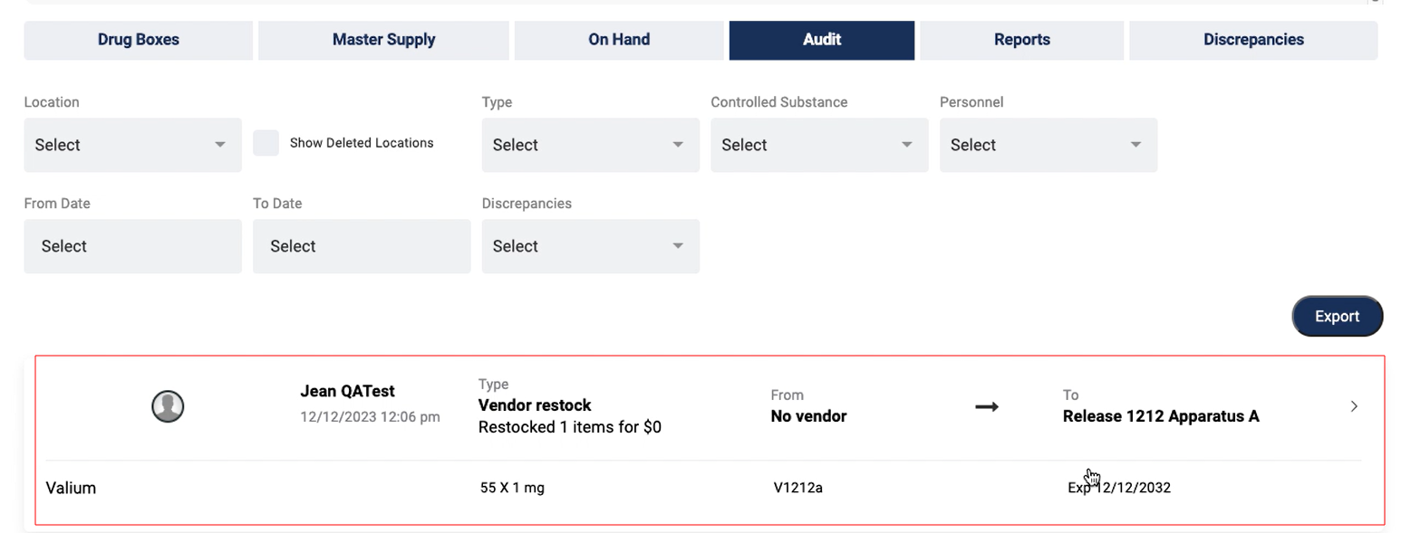Click Jean QATest's profile avatar icon
The image size is (1411, 533).
168,406
